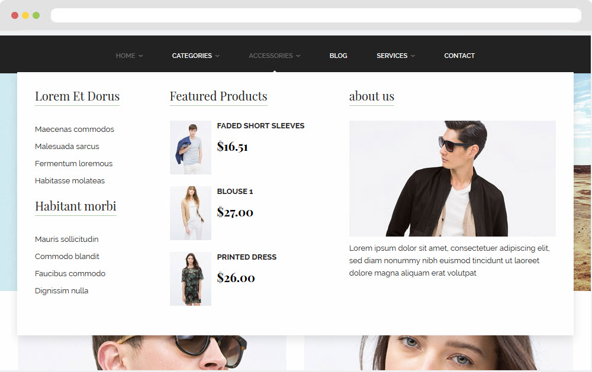Select the $27.00 price text
This screenshot has width=592, height=372.
pyautogui.click(x=235, y=212)
